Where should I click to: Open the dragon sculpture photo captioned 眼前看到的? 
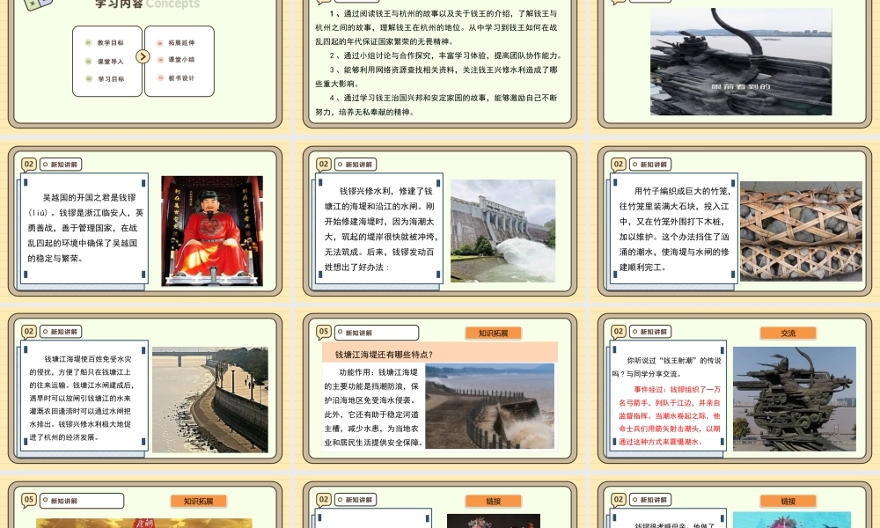coord(741,62)
